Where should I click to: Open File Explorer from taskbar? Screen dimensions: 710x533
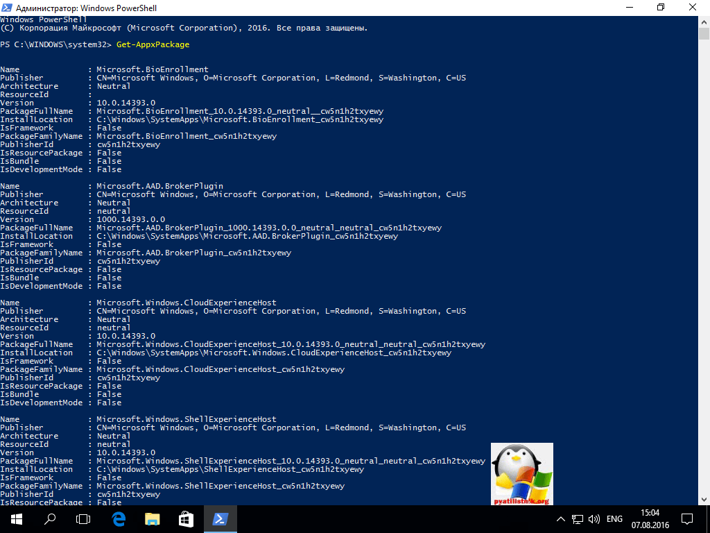152,519
